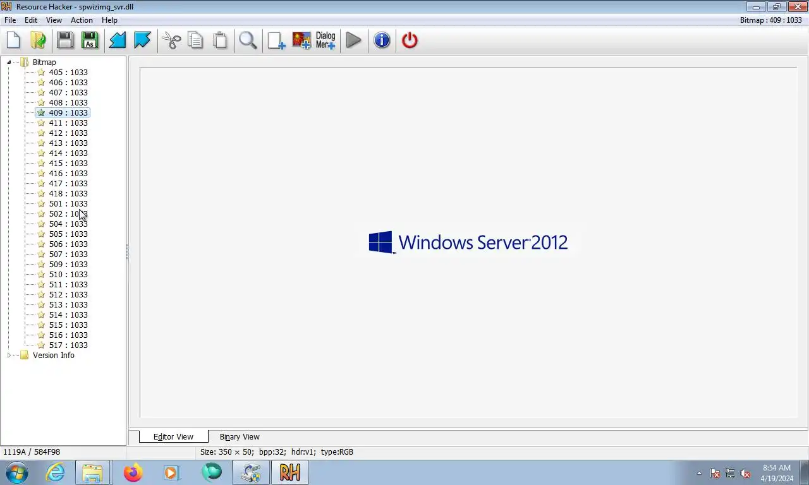Click the Paste clipboard icon

click(x=220, y=40)
